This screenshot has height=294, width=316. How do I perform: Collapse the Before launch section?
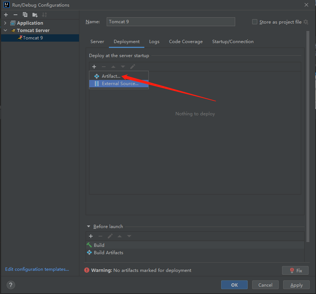(89, 227)
